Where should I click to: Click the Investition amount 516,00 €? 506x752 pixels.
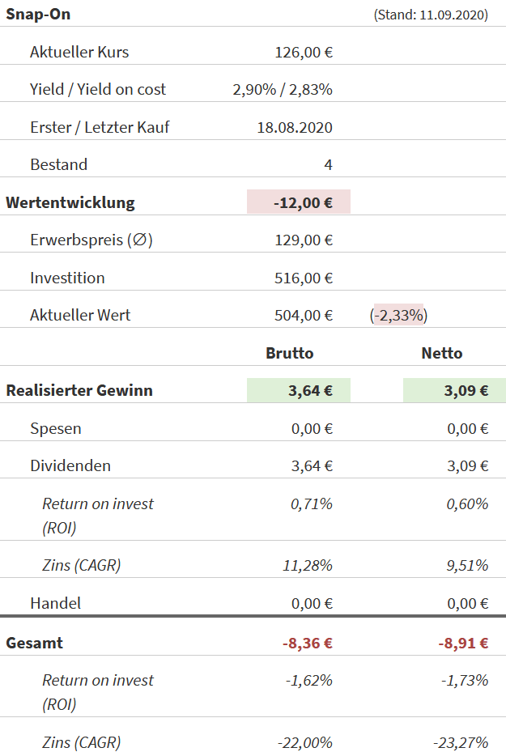tap(304, 278)
